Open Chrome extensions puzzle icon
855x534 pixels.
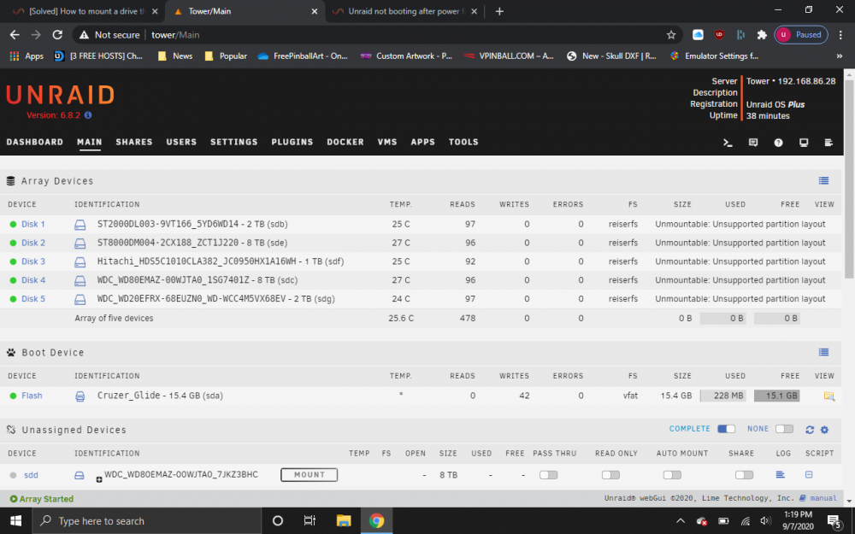[762, 35]
